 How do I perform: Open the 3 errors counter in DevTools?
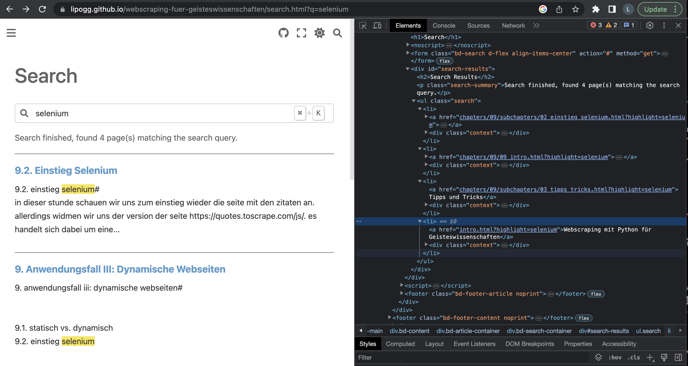(x=596, y=25)
